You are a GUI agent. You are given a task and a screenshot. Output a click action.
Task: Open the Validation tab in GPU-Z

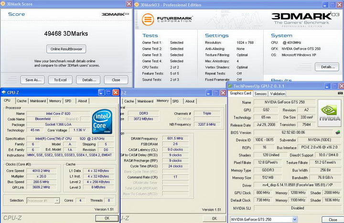(278, 94)
